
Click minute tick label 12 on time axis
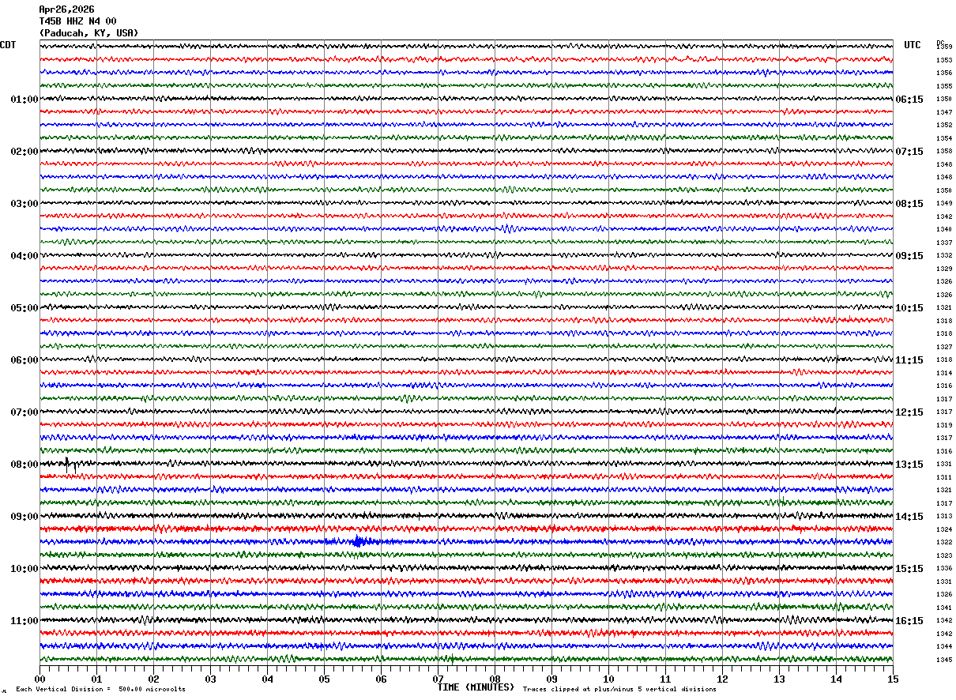click(x=722, y=679)
